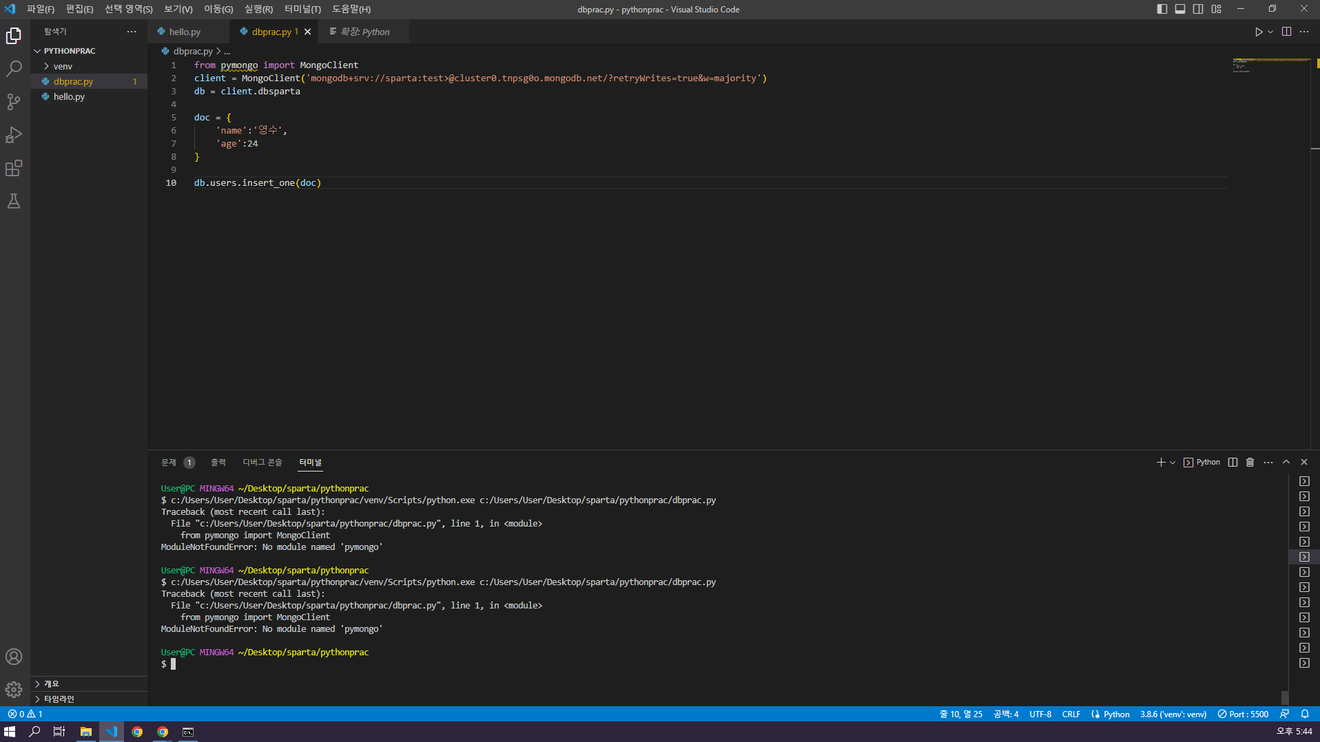Open Explorer views and more actions

(x=132, y=32)
